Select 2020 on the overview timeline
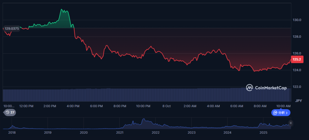The image size is (309, 140). pos(84,133)
